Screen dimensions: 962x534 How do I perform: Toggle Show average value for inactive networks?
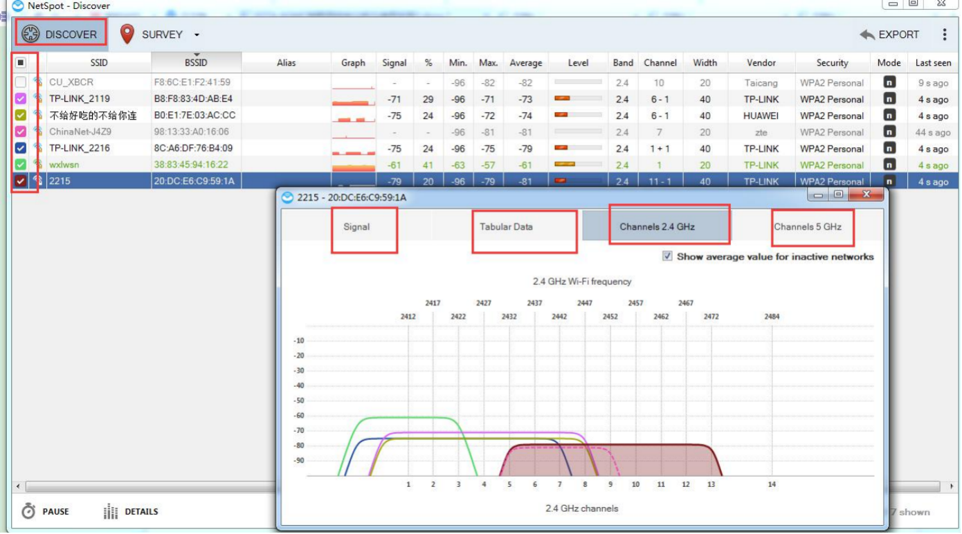[x=667, y=257]
